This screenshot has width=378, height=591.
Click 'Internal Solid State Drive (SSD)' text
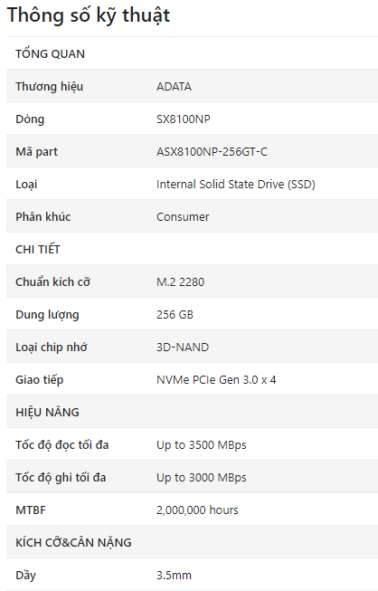coord(236,185)
